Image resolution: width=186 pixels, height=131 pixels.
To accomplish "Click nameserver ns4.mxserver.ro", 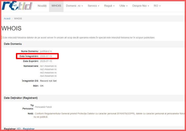I will click(x=48, y=76).
